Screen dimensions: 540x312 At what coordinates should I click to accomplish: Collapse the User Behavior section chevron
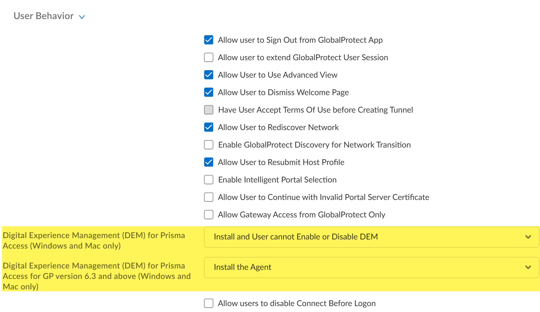pos(82,17)
